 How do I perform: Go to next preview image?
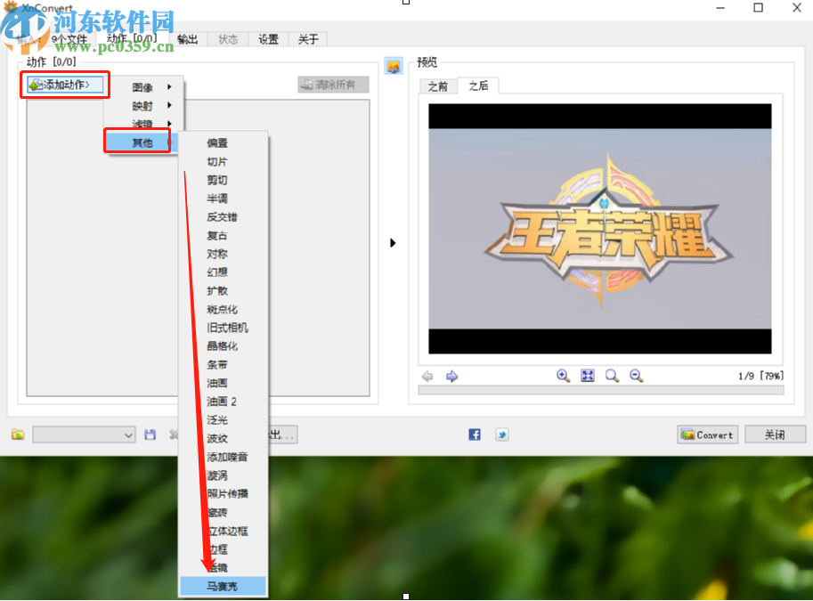[451, 376]
